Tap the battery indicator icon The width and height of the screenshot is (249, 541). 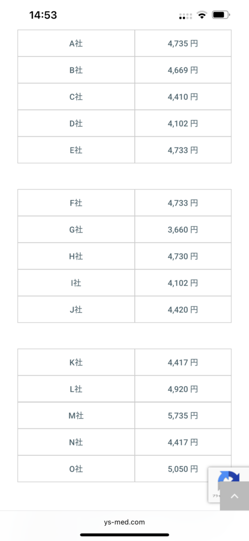coord(221,15)
